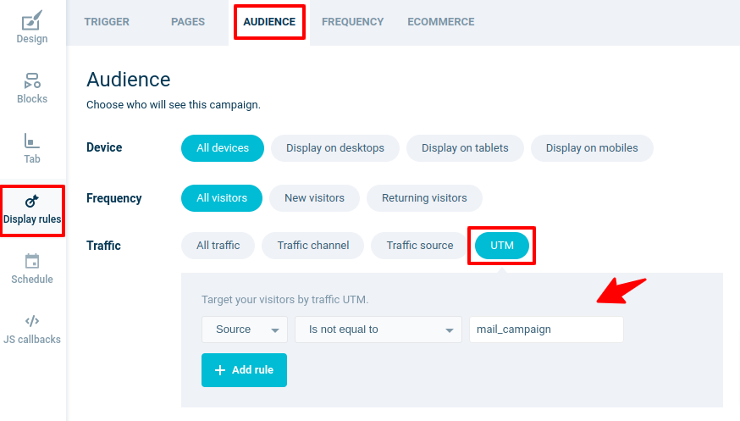Expand the Source dropdown
740x421 pixels.
pos(245,330)
